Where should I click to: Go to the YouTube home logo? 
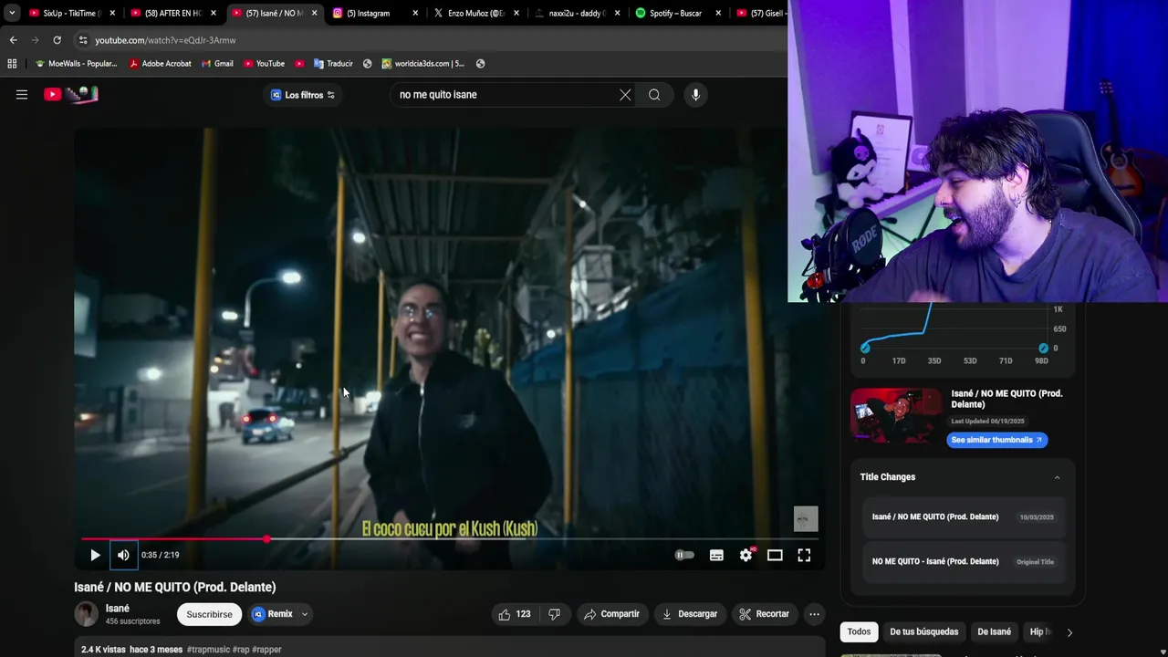[x=71, y=94]
